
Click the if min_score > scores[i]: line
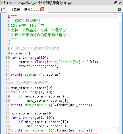tap(43, 122)
